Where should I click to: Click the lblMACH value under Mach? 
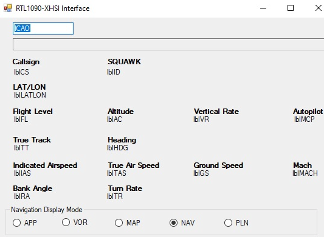305,173
